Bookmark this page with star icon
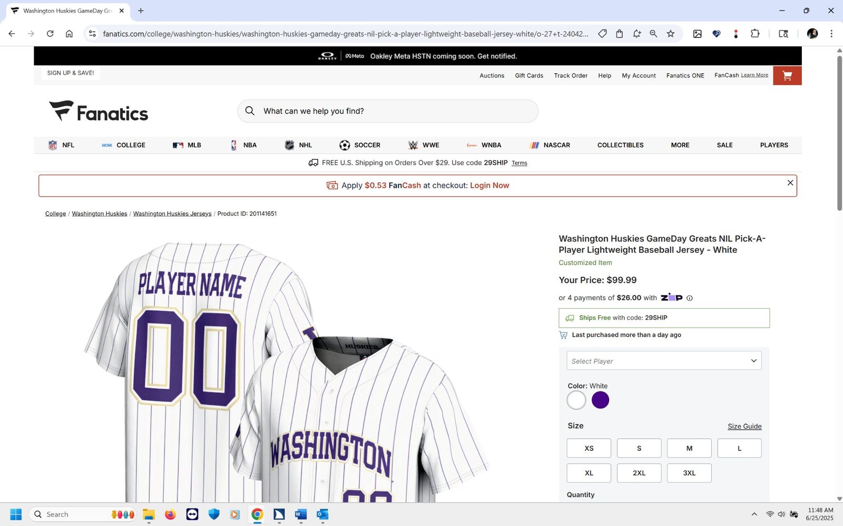This screenshot has height=526, width=843. (x=671, y=34)
